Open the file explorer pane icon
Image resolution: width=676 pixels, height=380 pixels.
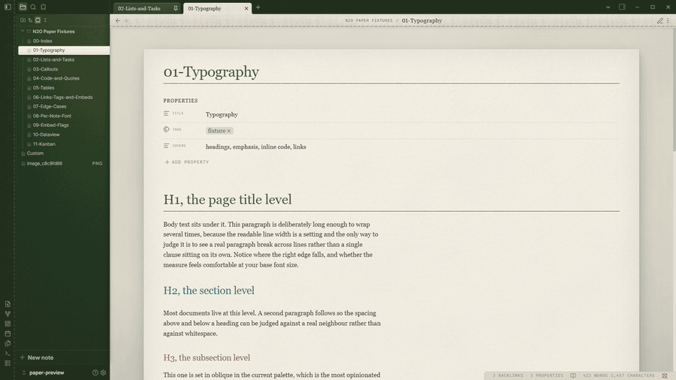[23, 7]
